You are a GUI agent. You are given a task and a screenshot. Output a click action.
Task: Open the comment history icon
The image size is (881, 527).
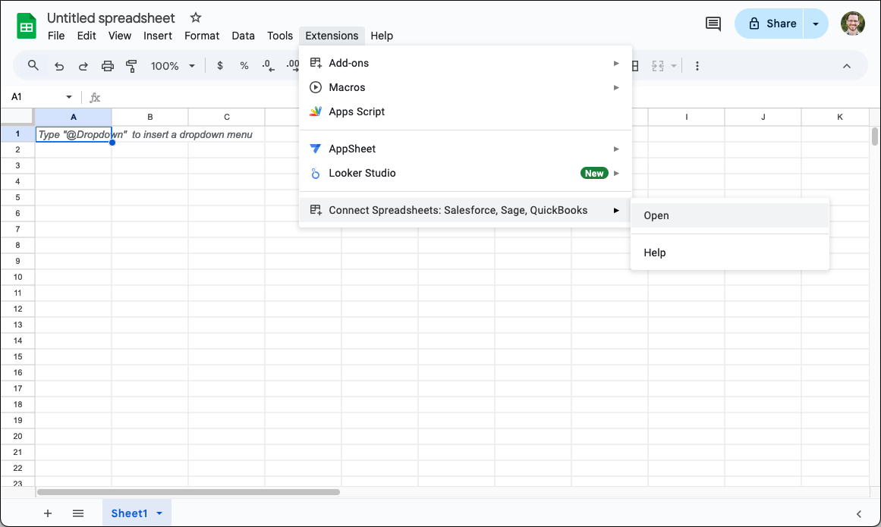coord(713,24)
